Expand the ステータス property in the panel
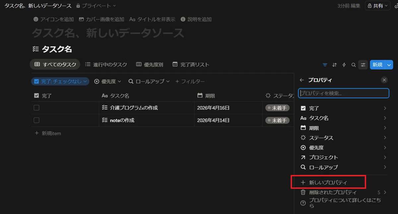 click(343, 138)
